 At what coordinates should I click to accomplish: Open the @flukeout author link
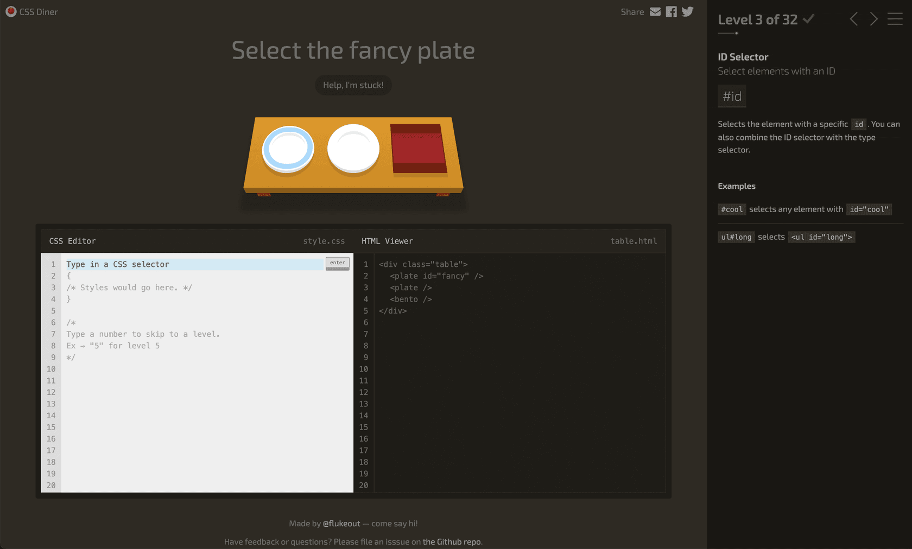point(341,524)
